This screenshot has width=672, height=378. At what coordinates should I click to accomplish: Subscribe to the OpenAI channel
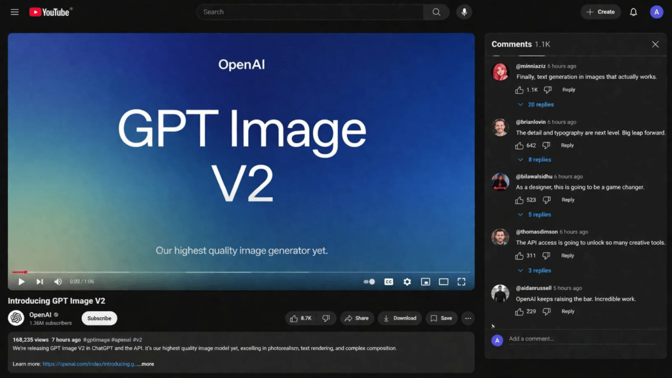99,318
